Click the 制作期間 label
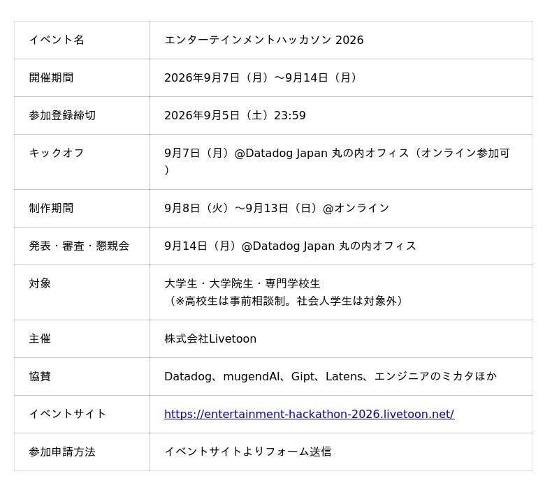 51,208
